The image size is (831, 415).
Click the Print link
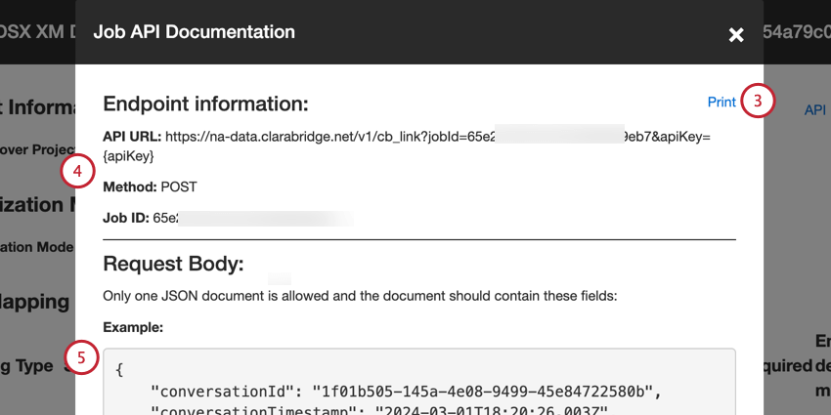[x=722, y=102]
